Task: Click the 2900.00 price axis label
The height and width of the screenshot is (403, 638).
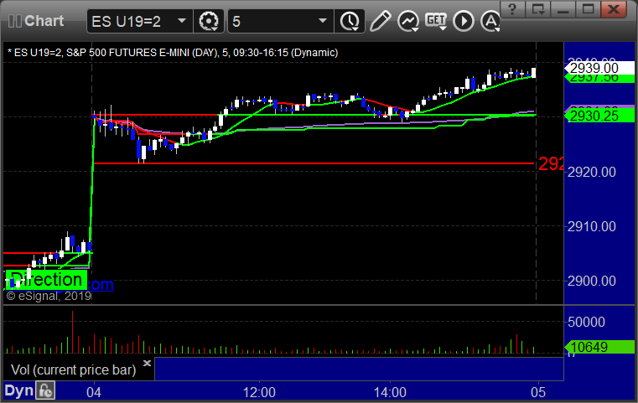Action: coord(592,281)
